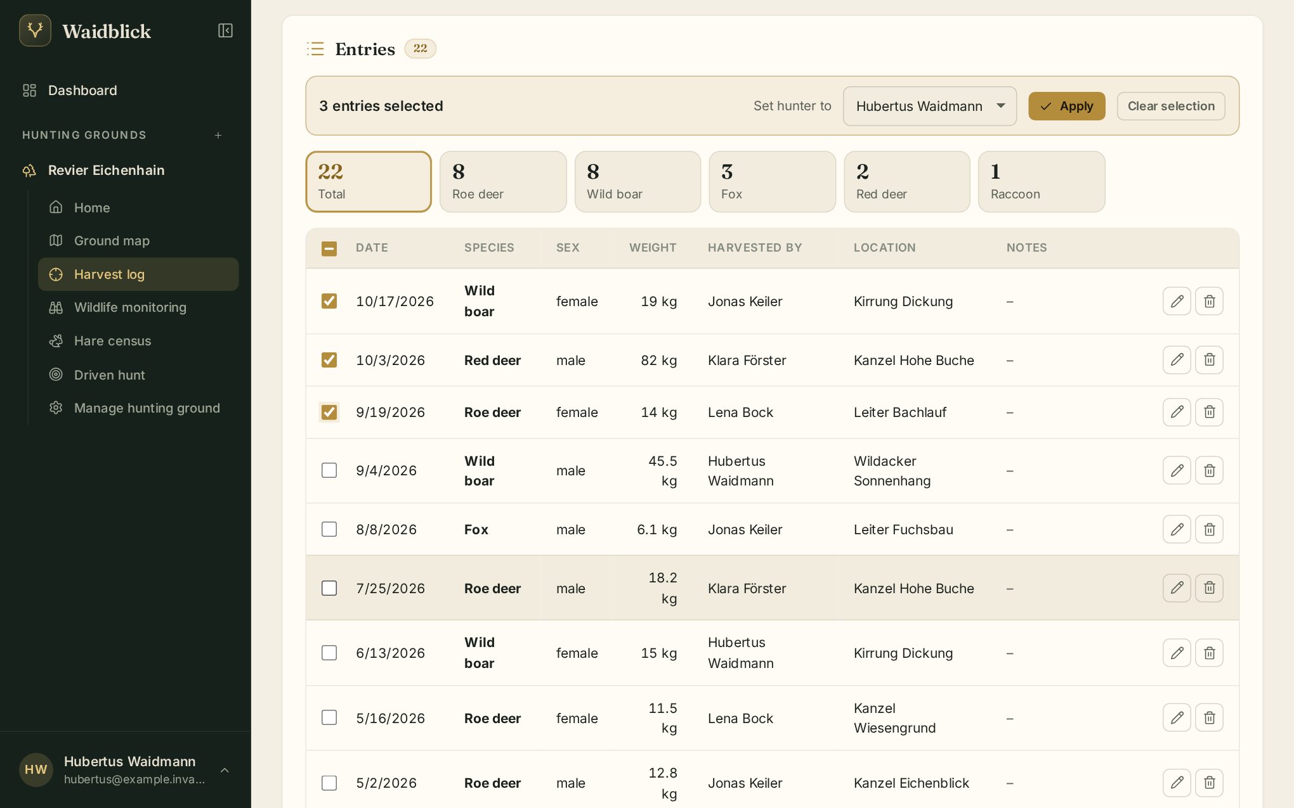This screenshot has height=808, width=1294.
Task: Open the Hare census page
Action: point(138,341)
